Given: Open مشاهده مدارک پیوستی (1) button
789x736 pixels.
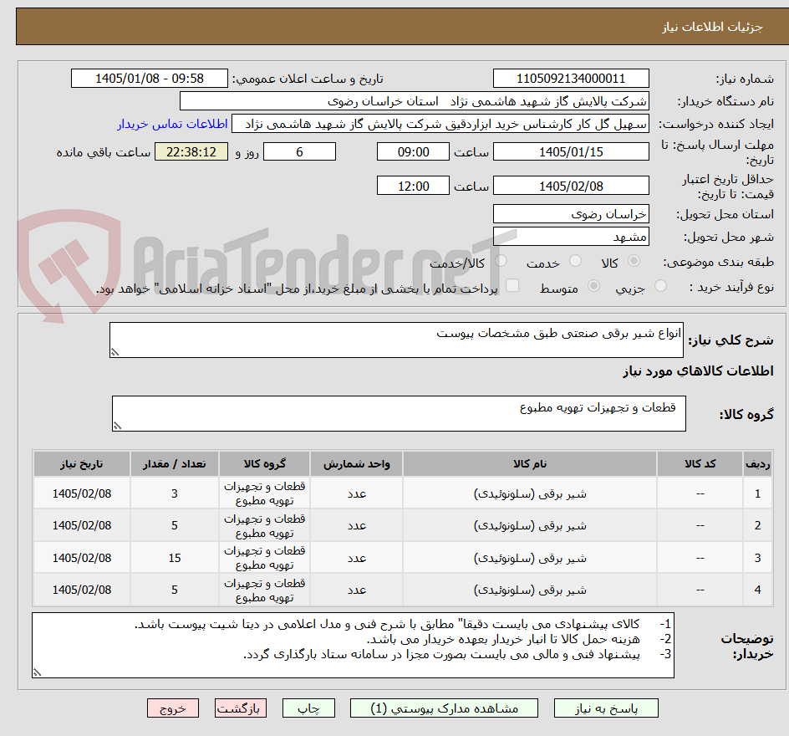Looking at the screenshot, I should (x=444, y=708).
